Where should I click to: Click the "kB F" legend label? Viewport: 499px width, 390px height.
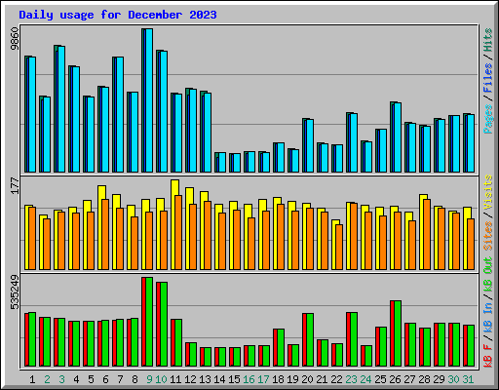coord(488,356)
